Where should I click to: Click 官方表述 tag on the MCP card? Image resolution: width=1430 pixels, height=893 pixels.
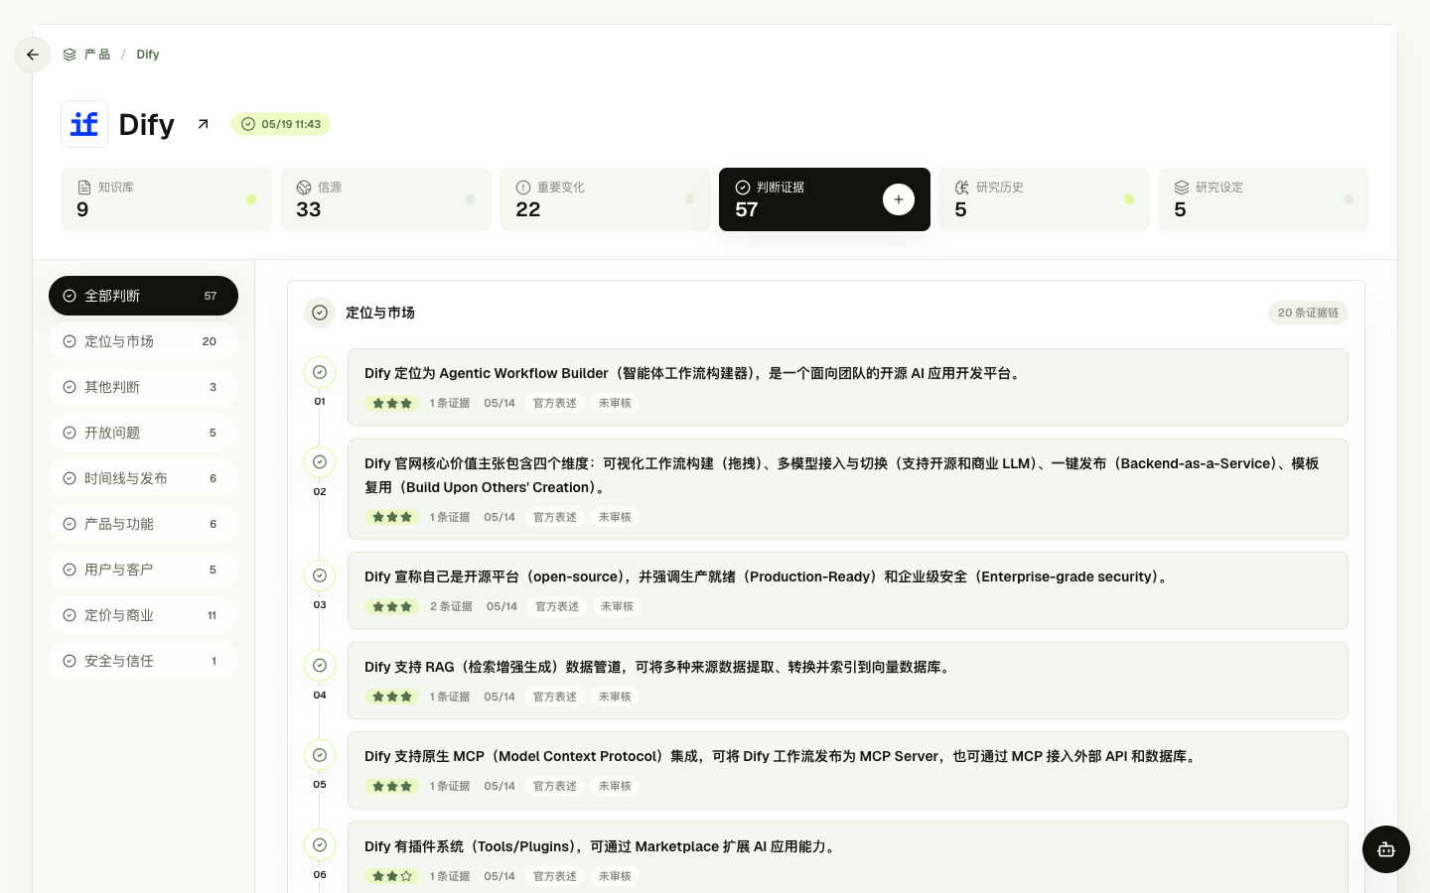[x=554, y=786]
